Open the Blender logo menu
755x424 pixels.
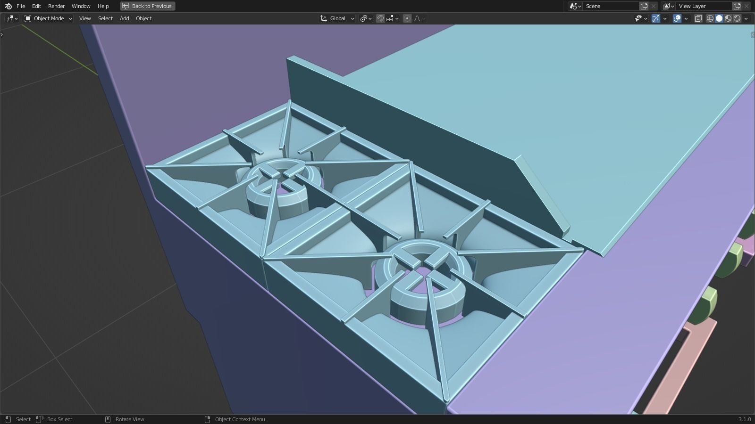pos(8,6)
